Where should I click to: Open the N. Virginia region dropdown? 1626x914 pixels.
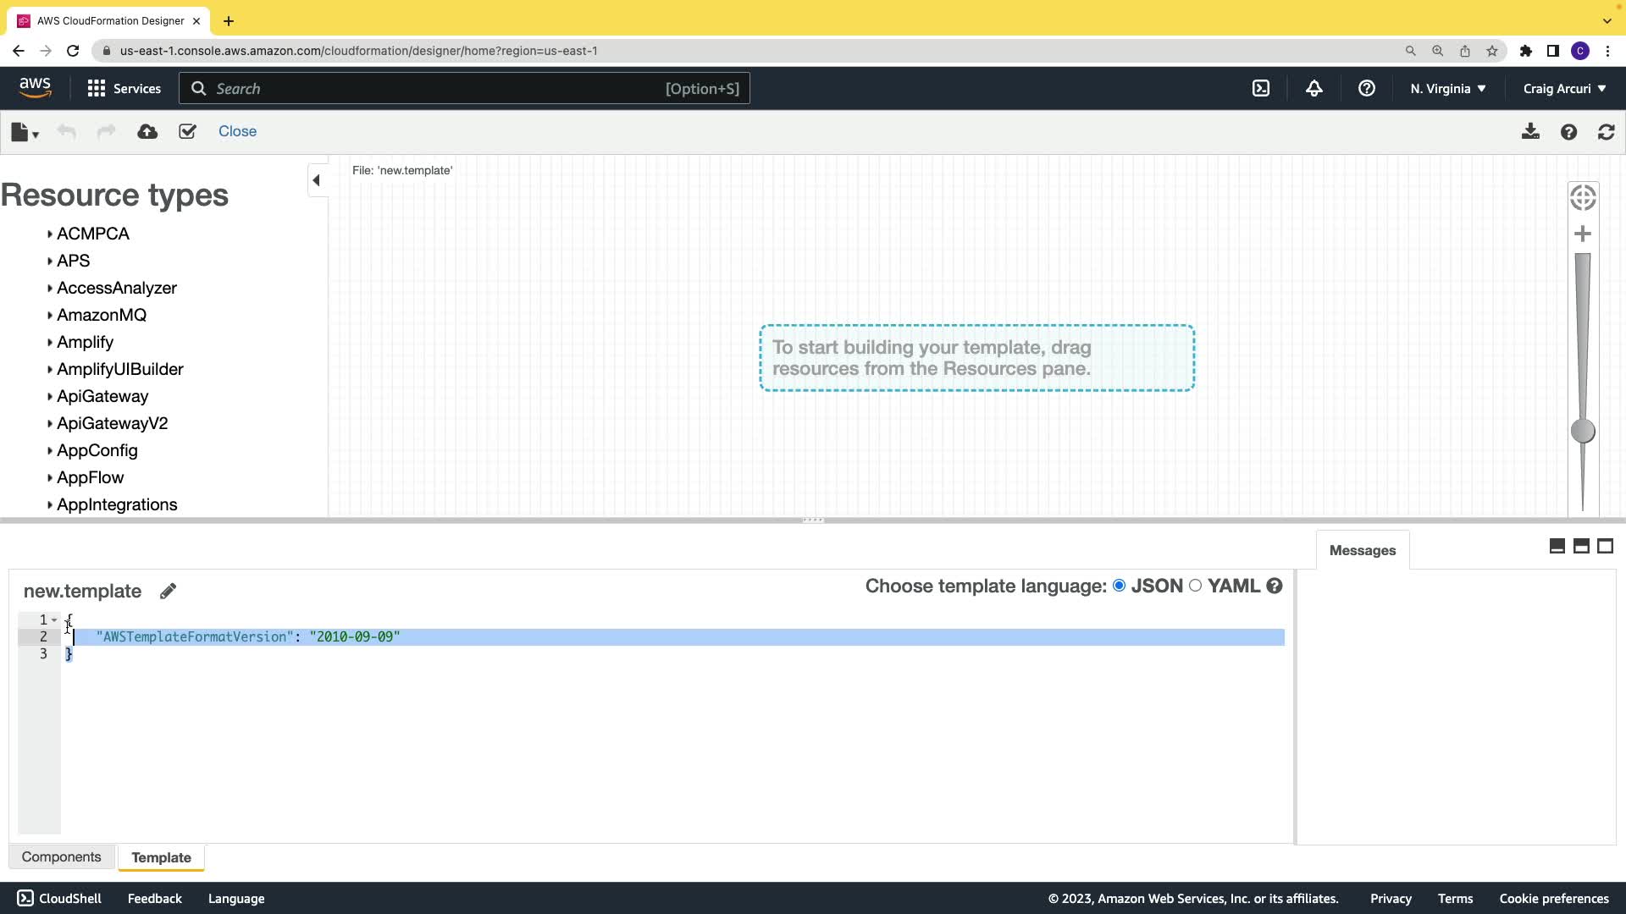coord(1447,89)
